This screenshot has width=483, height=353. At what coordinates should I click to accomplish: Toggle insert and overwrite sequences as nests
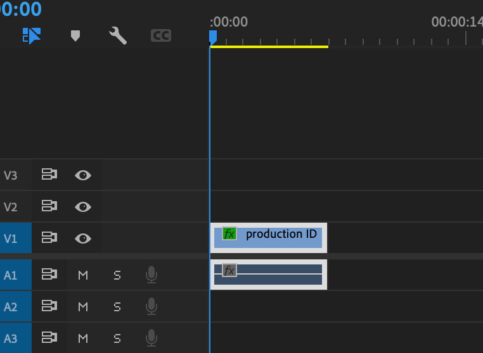click(x=32, y=36)
